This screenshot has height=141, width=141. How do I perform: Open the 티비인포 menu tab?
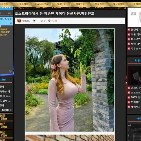(61, 4)
